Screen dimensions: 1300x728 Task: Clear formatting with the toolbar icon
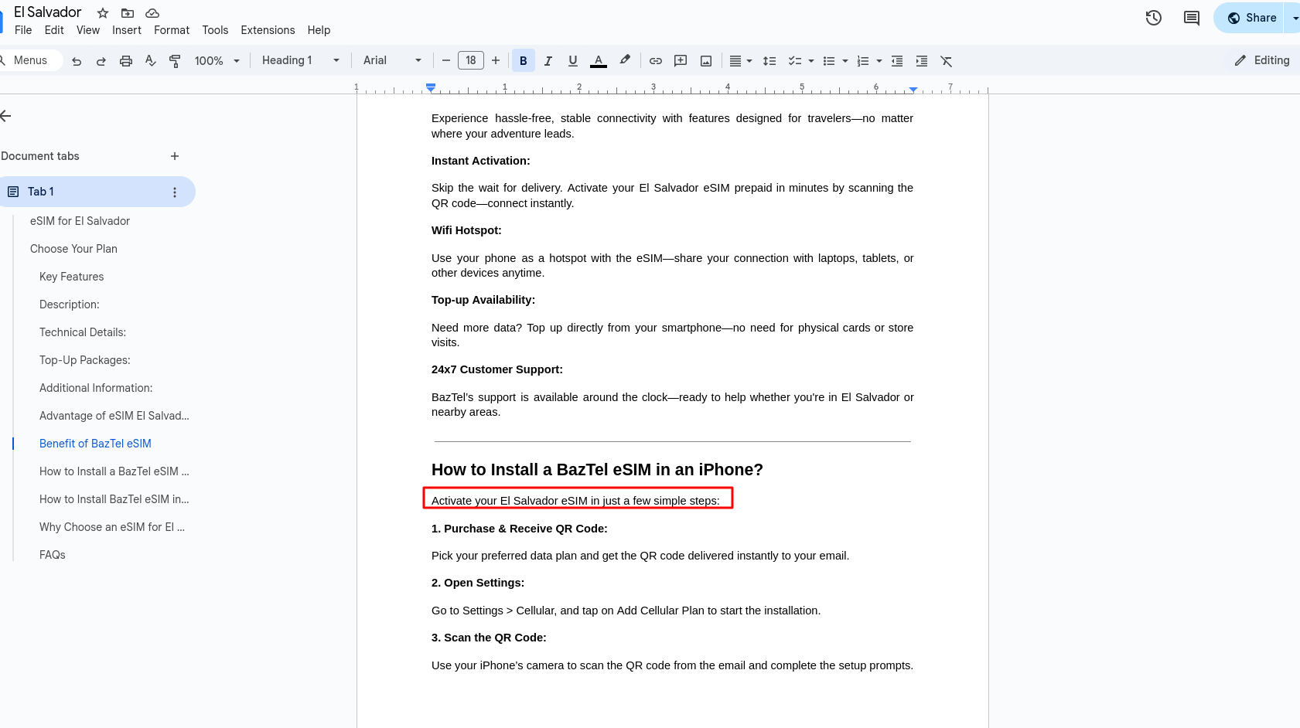[946, 61]
